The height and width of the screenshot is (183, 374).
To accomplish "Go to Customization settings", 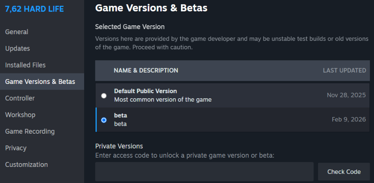I will coord(27,164).
